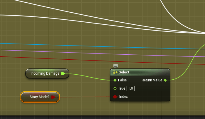
Task: Click the Return Value label text
Action: click(x=152, y=80)
